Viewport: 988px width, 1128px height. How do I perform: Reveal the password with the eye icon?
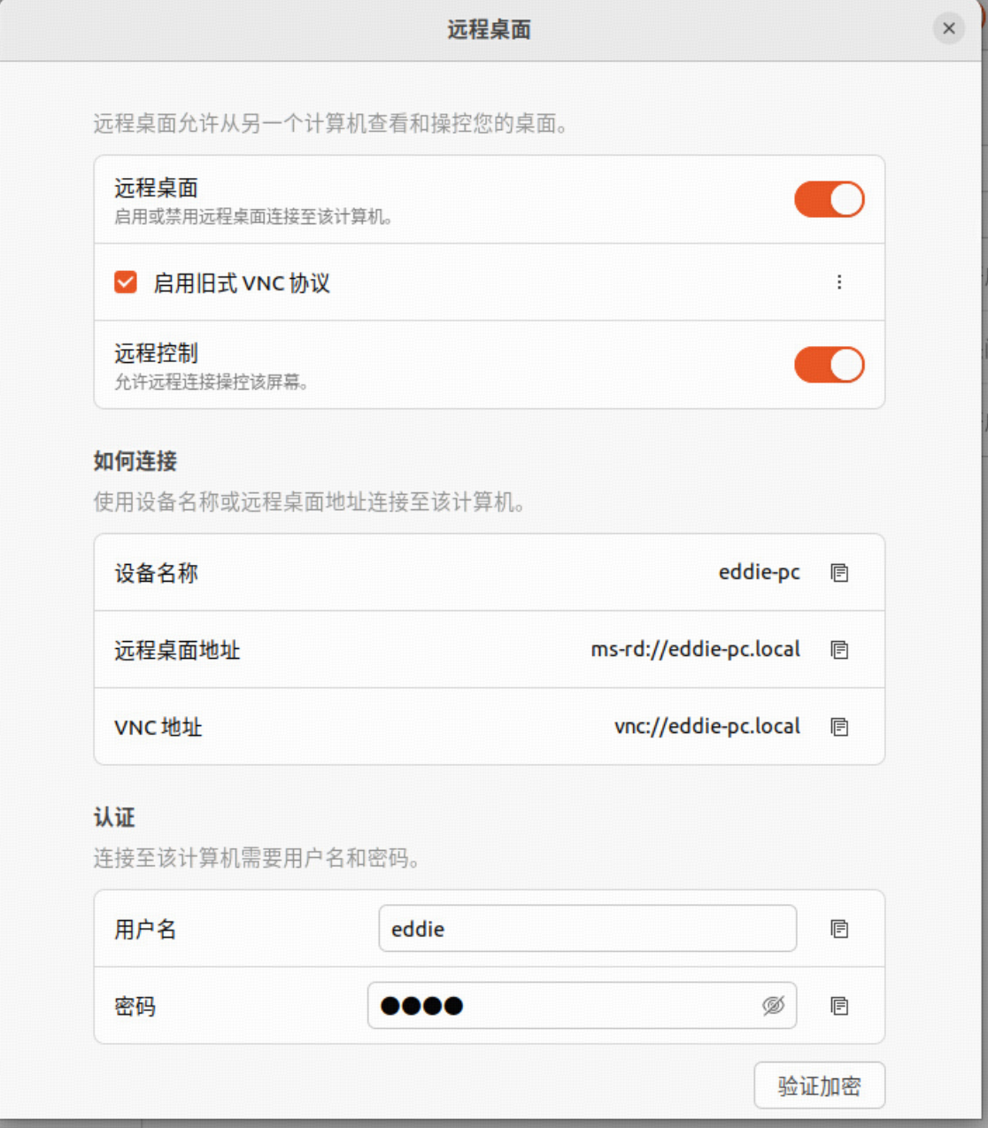coord(773,1006)
